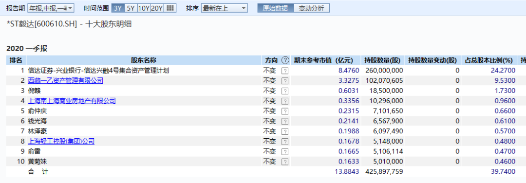The image size is (526, 183).
Task: Open 西藏一乙资产管理有限公司 link
Action: point(66,80)
